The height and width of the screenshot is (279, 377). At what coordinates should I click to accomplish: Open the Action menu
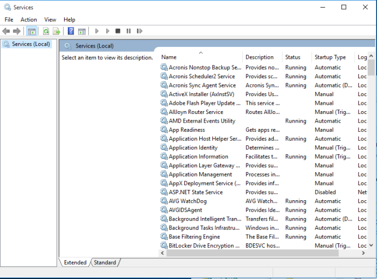tap(29, 19)
